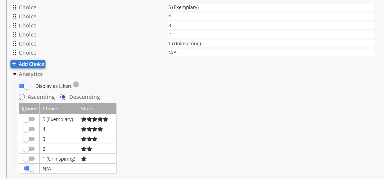Image resolution: width=384 pixels, height=179 pixels.
Task: Enable Ignore toggle for choice 3 row
Action: 29,139
